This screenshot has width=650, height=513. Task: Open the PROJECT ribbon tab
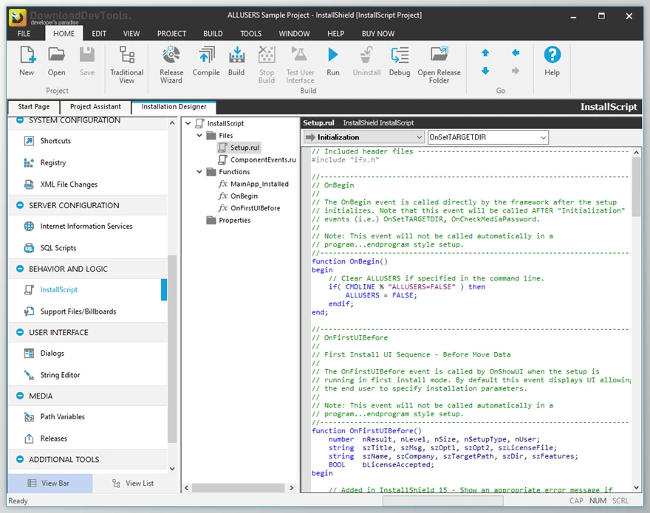point(171,33)
